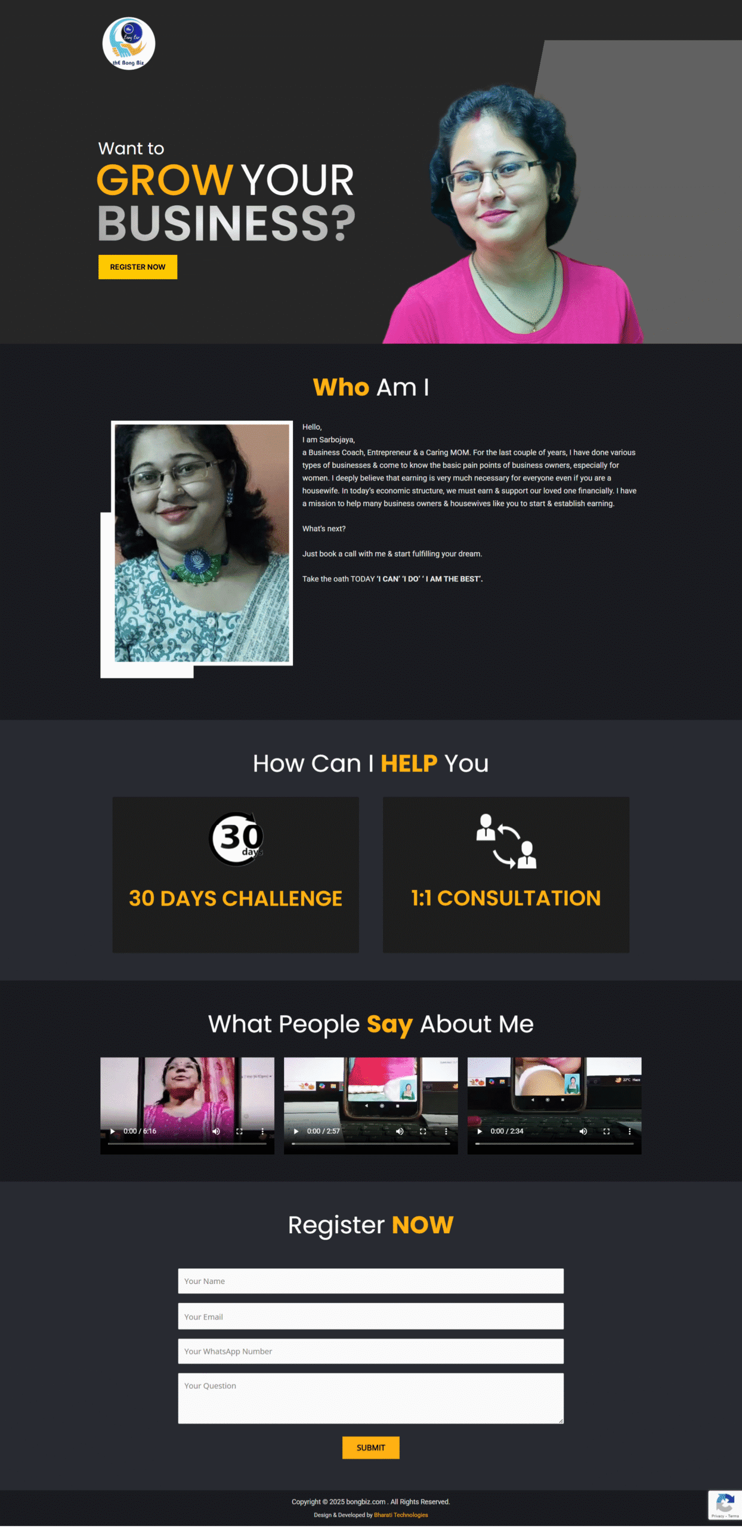Open fullscreen on the 6:16 video
This screenshot has width=742, height=1528.
tap(239, 1131)
